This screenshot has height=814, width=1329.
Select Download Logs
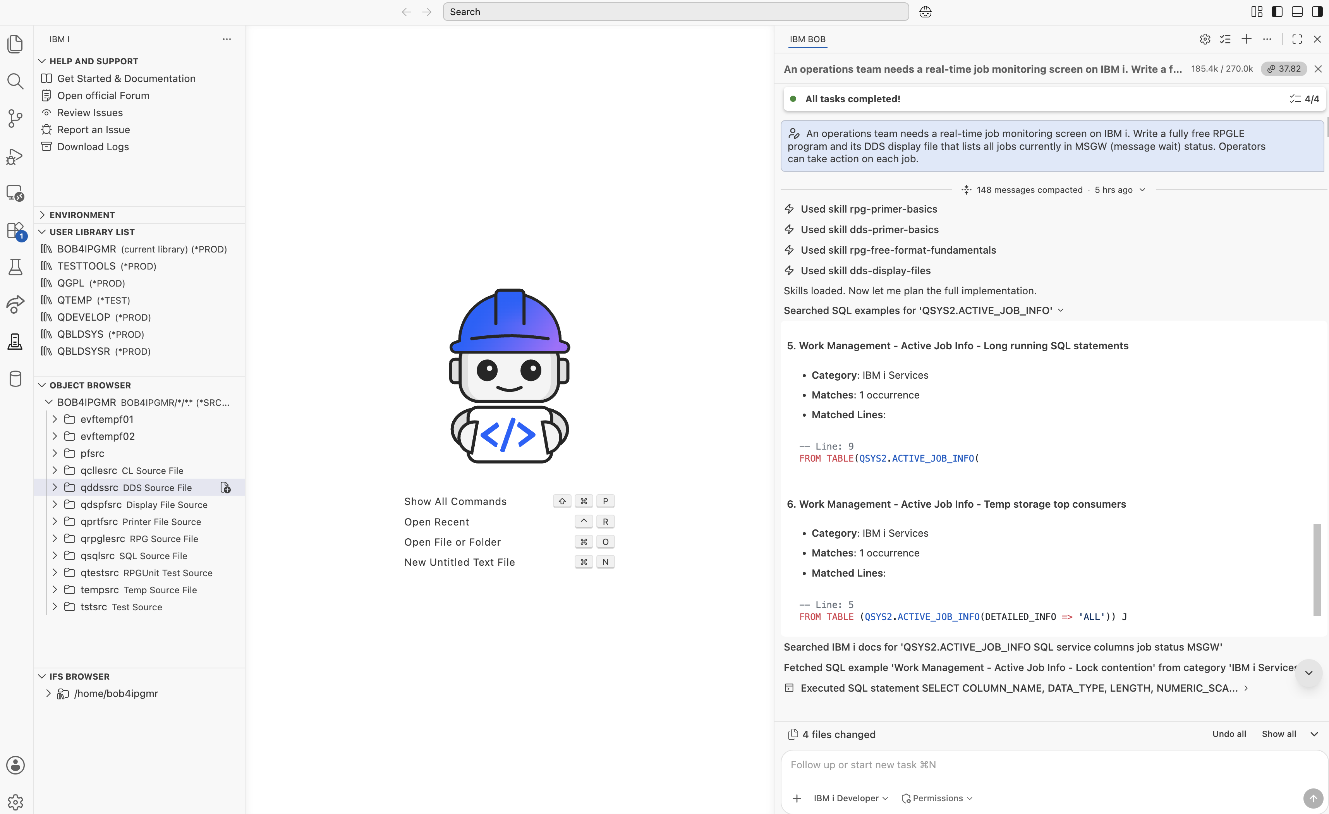click(x=93, y=147)
